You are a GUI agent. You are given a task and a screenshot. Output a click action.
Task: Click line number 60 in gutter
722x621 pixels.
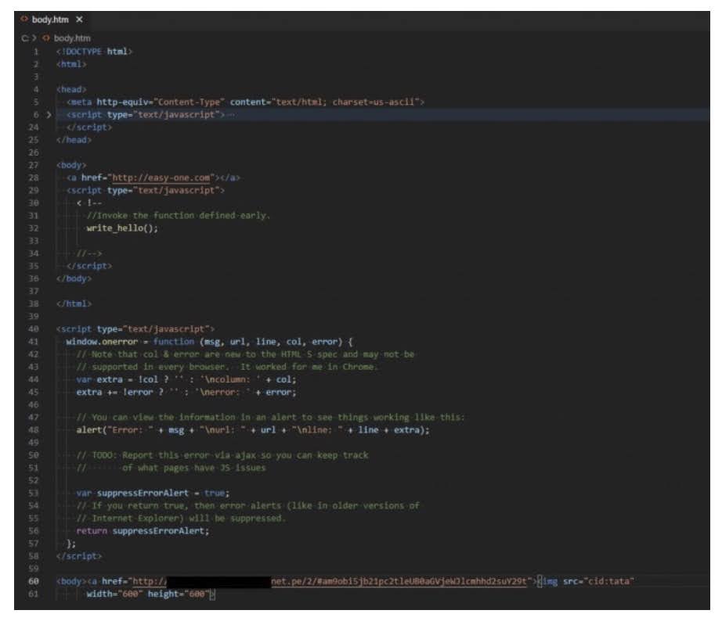[34, 581]
